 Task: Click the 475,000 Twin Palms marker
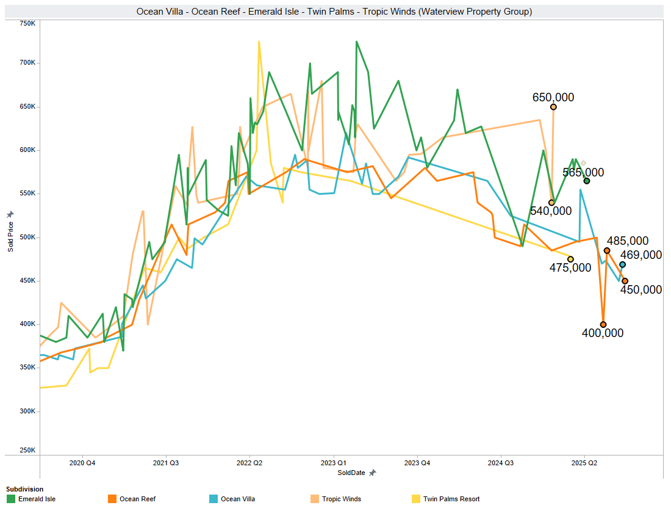pyautogui.click(x=572, y=258)
